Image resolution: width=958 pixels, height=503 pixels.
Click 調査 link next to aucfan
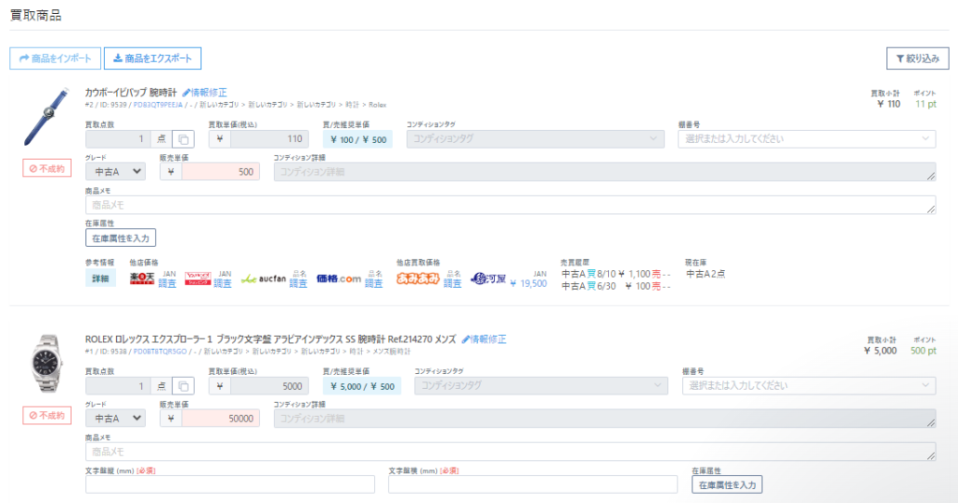point(298,284)
